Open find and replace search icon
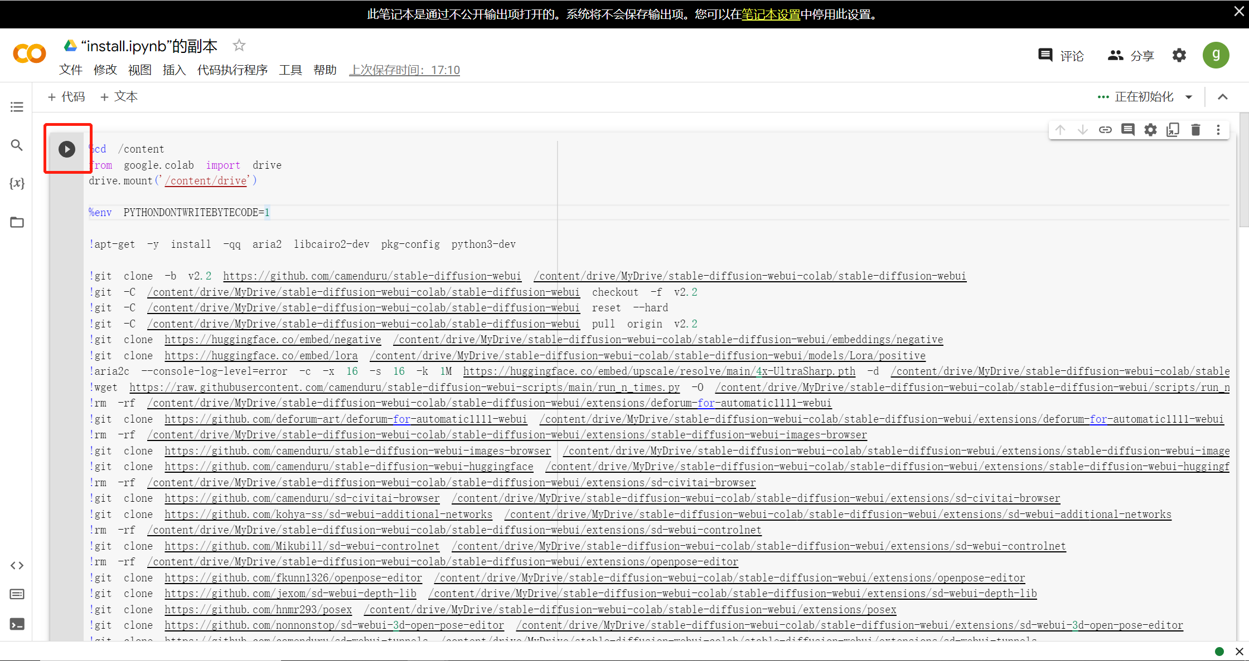1249x661 pixels. click(17, 145)
